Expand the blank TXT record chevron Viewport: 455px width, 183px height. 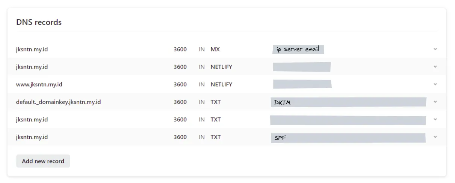pyautogui.click(x=435, y=120)
